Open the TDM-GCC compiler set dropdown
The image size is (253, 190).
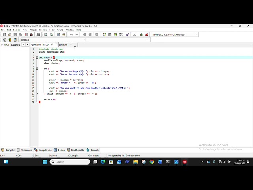(x=196, y=34)
